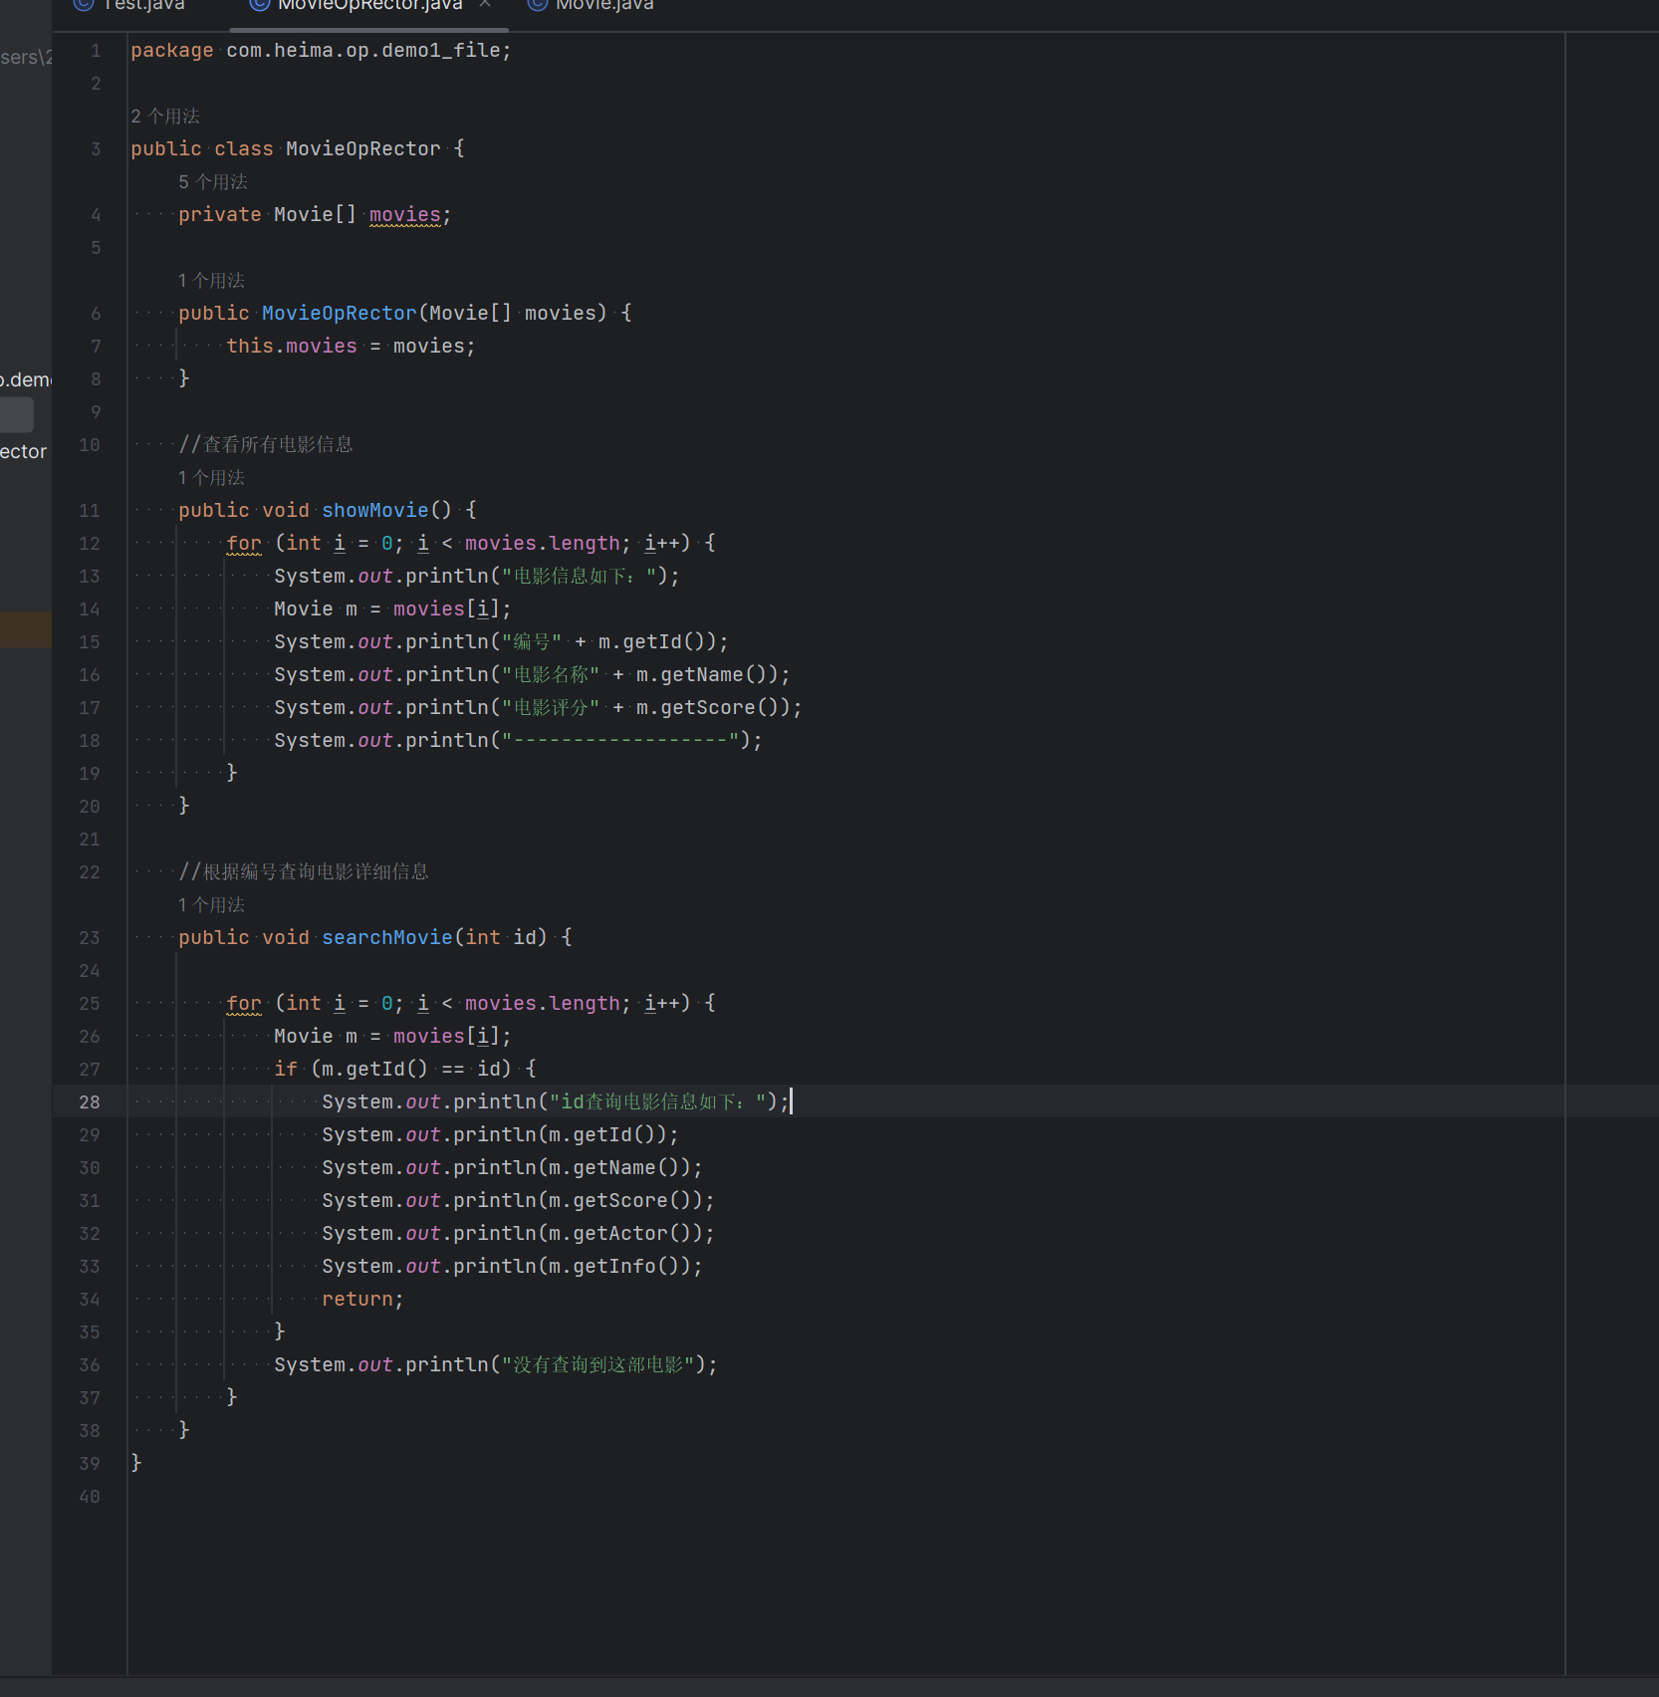The width and height of the screenshot is (1659, 1697).
Task: Click the string "电影名称" on line 16
Action: [x=551, y=674]
